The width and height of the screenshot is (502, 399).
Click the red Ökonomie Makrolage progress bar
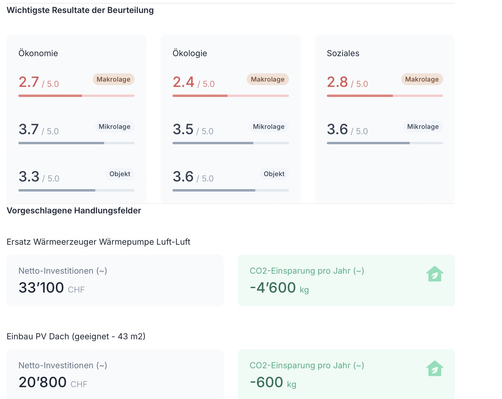(x=76, y=96)
